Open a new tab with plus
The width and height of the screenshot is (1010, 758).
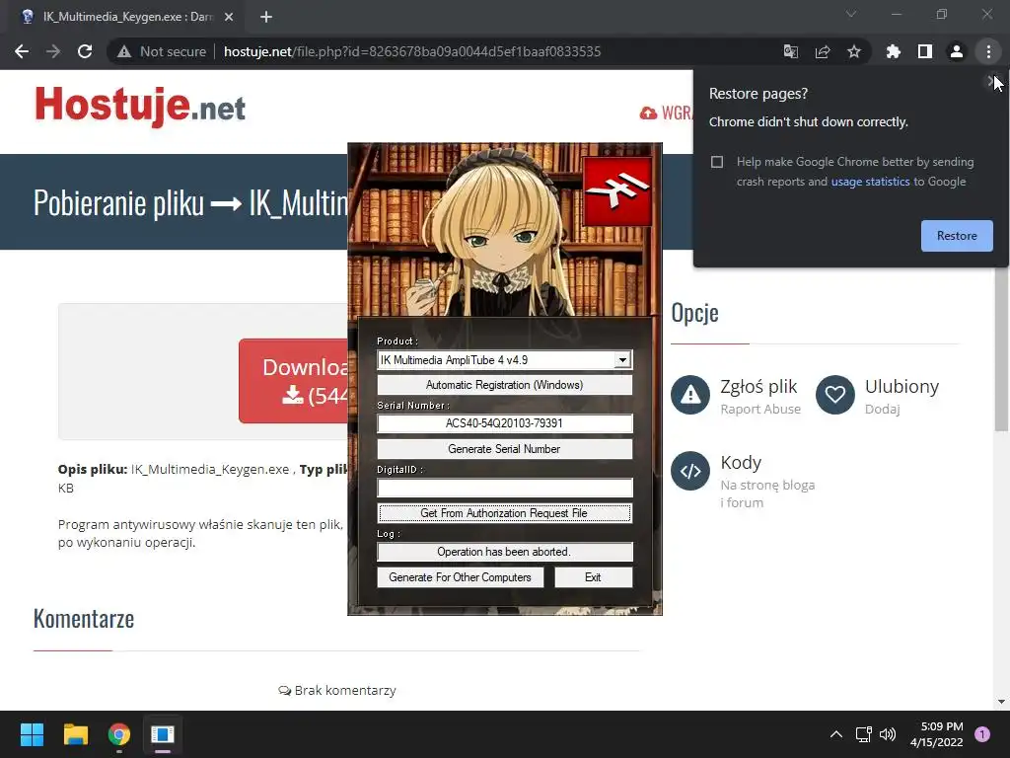pos(266,17)
